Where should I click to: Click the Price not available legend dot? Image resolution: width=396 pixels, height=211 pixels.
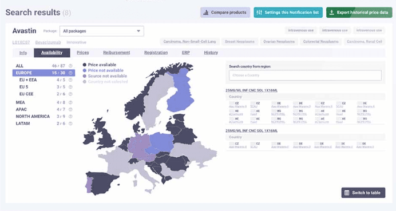click(85, 70)
